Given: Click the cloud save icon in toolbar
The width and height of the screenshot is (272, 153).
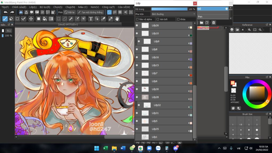Looking at the screenshot, I should click(21, 12).
